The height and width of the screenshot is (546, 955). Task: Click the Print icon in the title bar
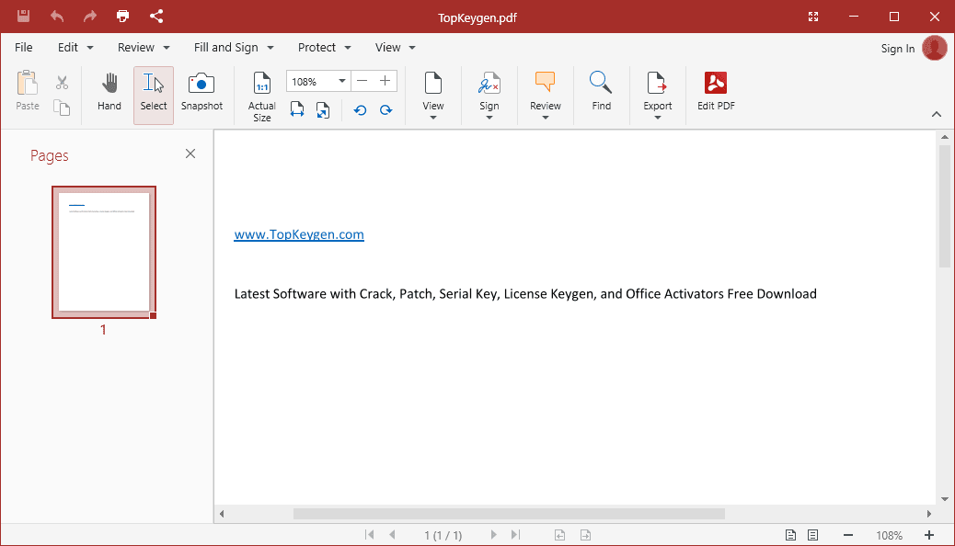click(x=122, y=16)
